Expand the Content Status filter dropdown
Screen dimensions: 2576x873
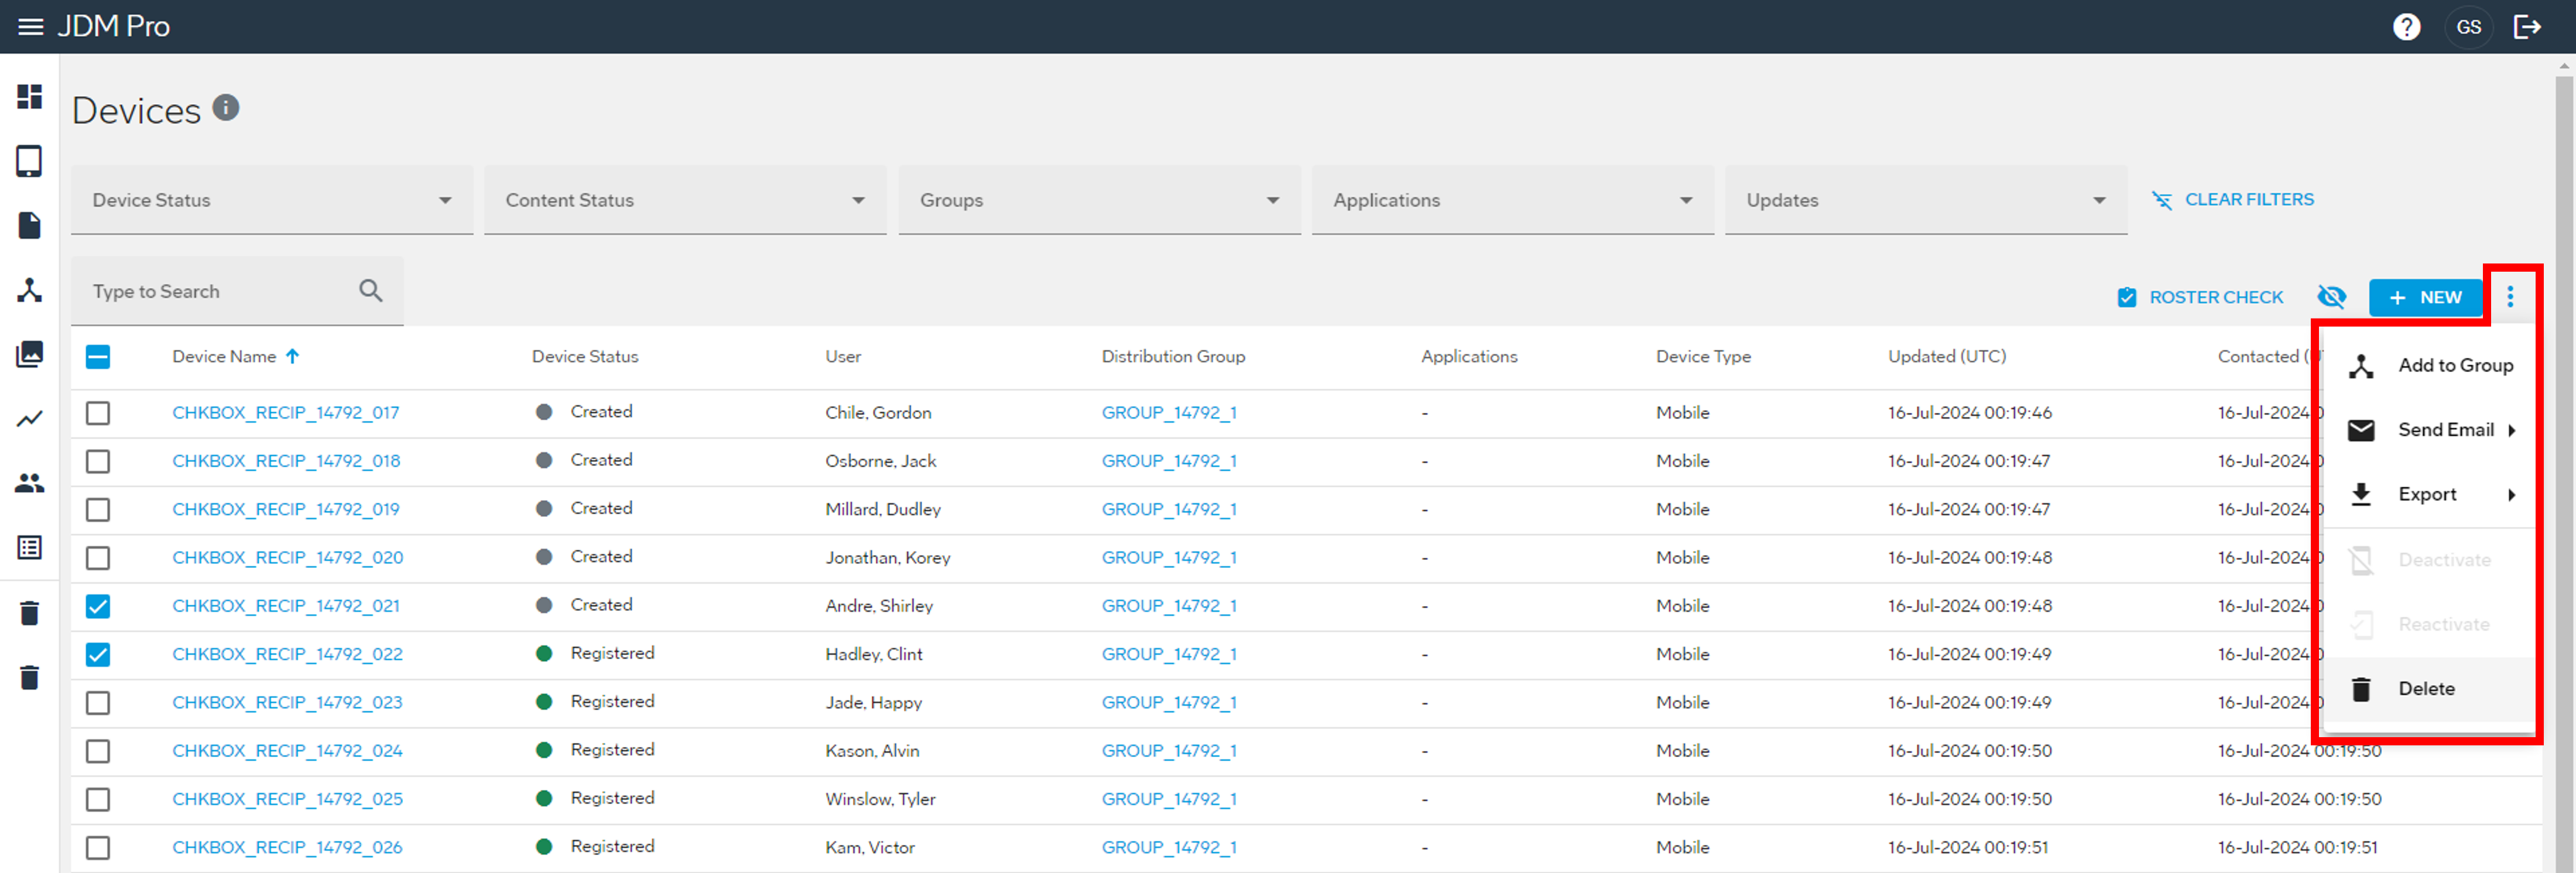coord(685,200)
